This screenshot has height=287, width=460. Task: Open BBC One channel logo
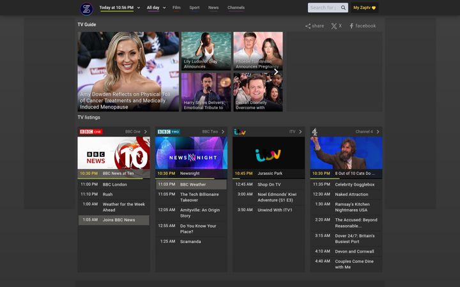tap(91, 132)
